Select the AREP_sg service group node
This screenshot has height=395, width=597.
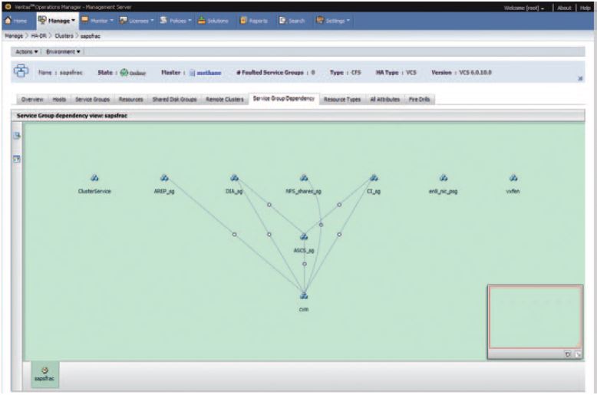(x=164, y=178)
